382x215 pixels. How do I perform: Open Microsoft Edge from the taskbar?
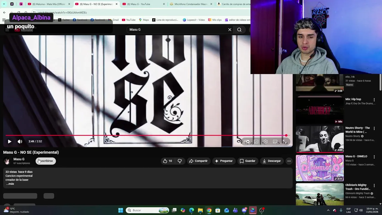[x=192, y=210]
